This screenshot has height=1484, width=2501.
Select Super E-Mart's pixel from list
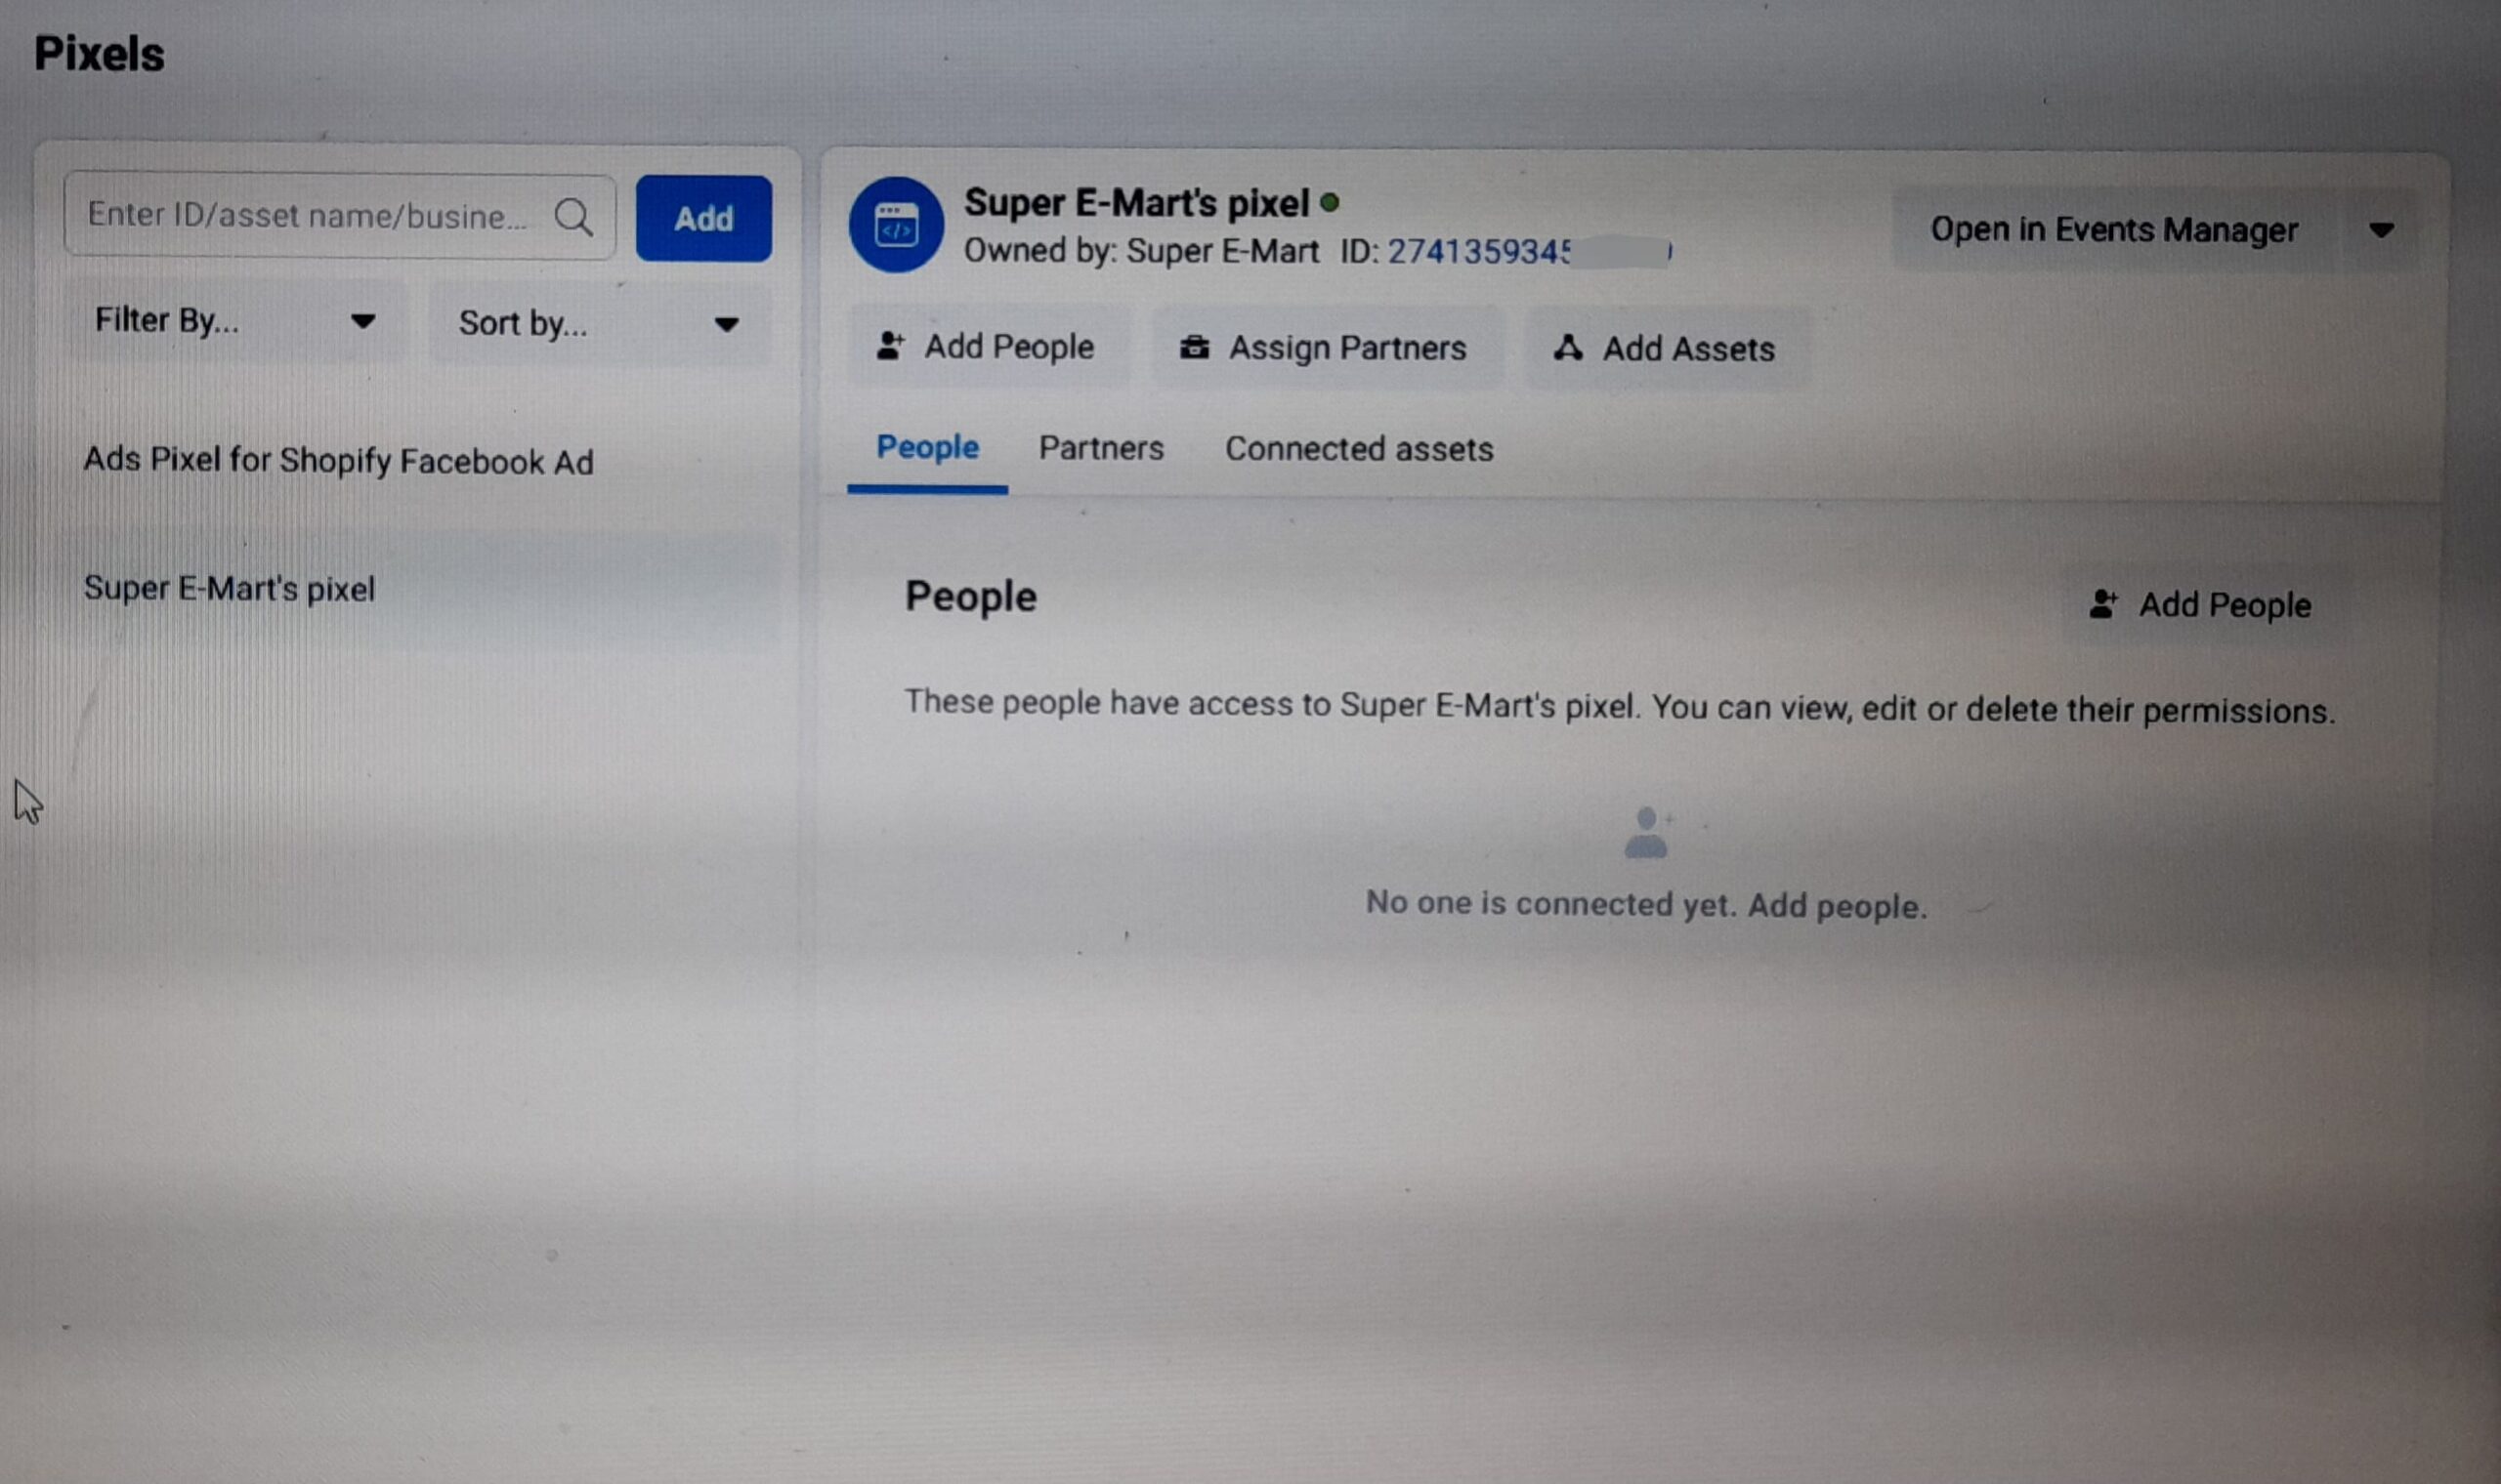pyautogui.click(x=230, y=589)
